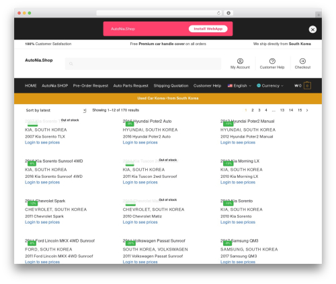336x284 pixels.
Task: Open 2016 Kia Sorento Sunroof 4WD product
Action: point(54,177)
